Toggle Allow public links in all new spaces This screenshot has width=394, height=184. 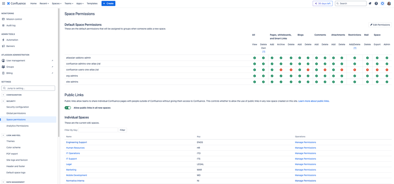coord(68,108)
